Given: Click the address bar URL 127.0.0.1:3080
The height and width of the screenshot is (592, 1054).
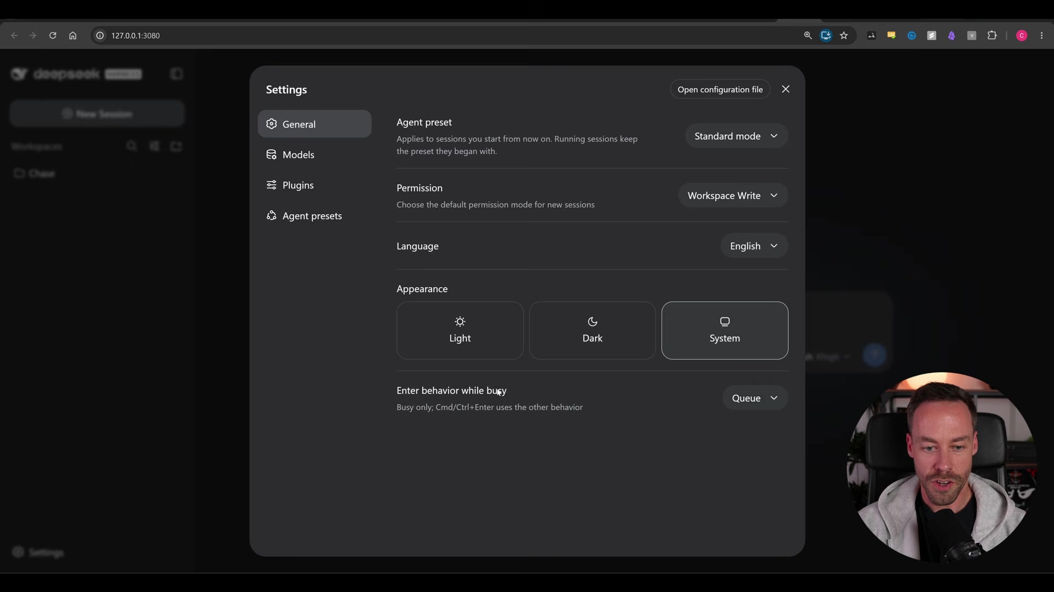Looking at the screenshot, I should (136, 36).
